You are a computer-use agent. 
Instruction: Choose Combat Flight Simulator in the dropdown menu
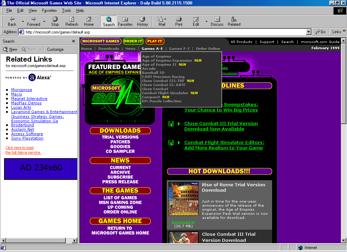tap(165, 93)
